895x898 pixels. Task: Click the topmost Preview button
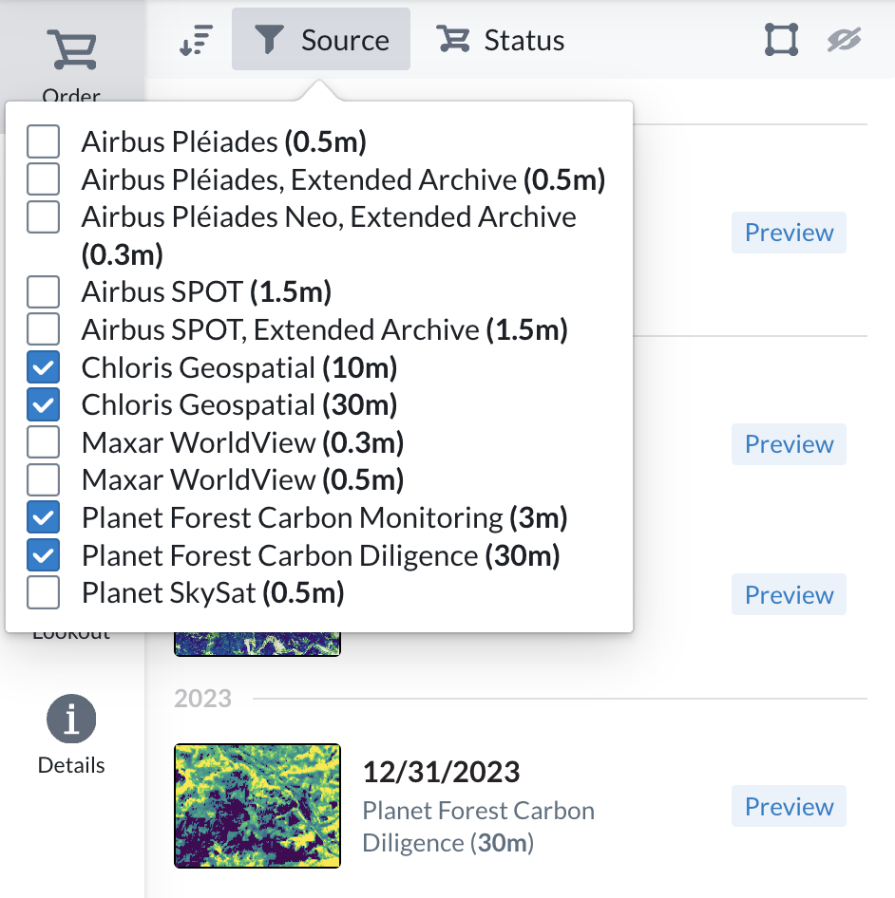tap(789, 233)
